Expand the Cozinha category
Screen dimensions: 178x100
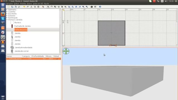click(7, 12)
